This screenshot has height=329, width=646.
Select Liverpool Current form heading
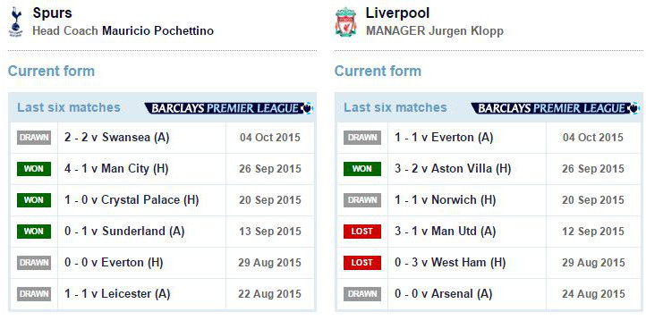tap(378, 72)
